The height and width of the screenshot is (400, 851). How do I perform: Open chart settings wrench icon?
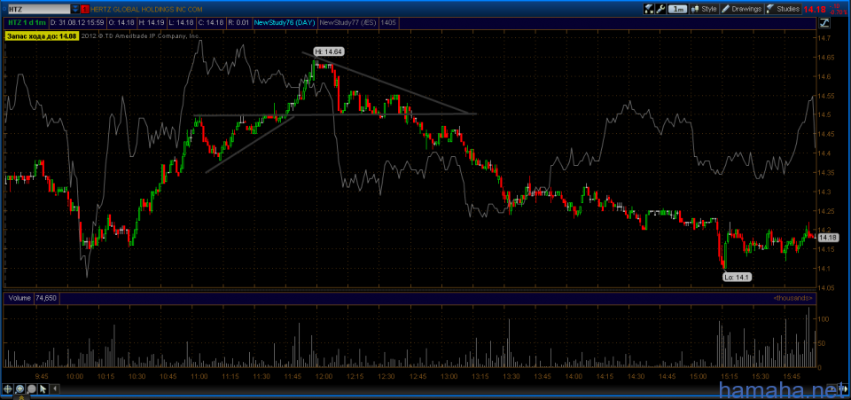[x=660, y=8]
